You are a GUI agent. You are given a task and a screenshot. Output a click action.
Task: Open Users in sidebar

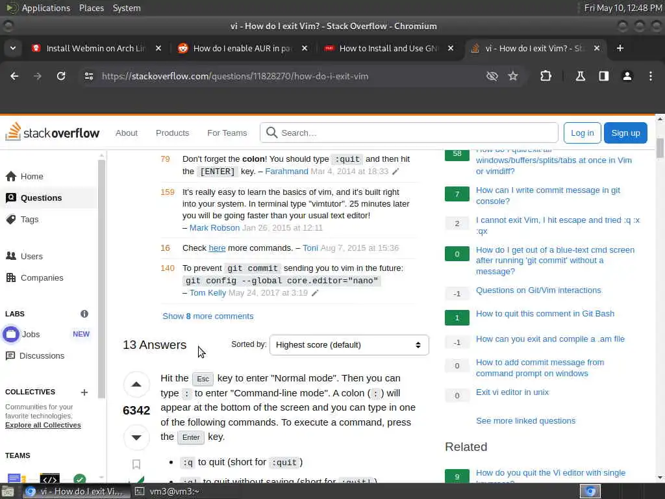click(24, 256)
